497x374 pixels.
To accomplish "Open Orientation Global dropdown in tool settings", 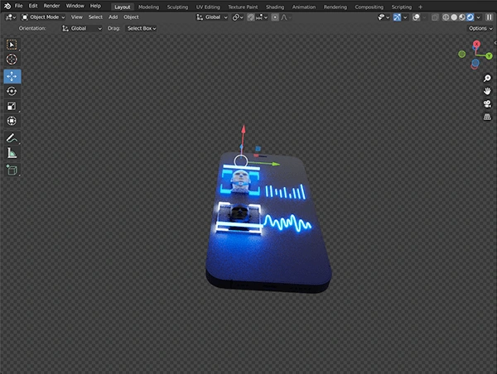I will click(x=82, y=28).
